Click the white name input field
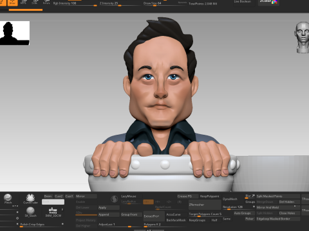Screen dimensions: 309x231 (x=53, y=201)
